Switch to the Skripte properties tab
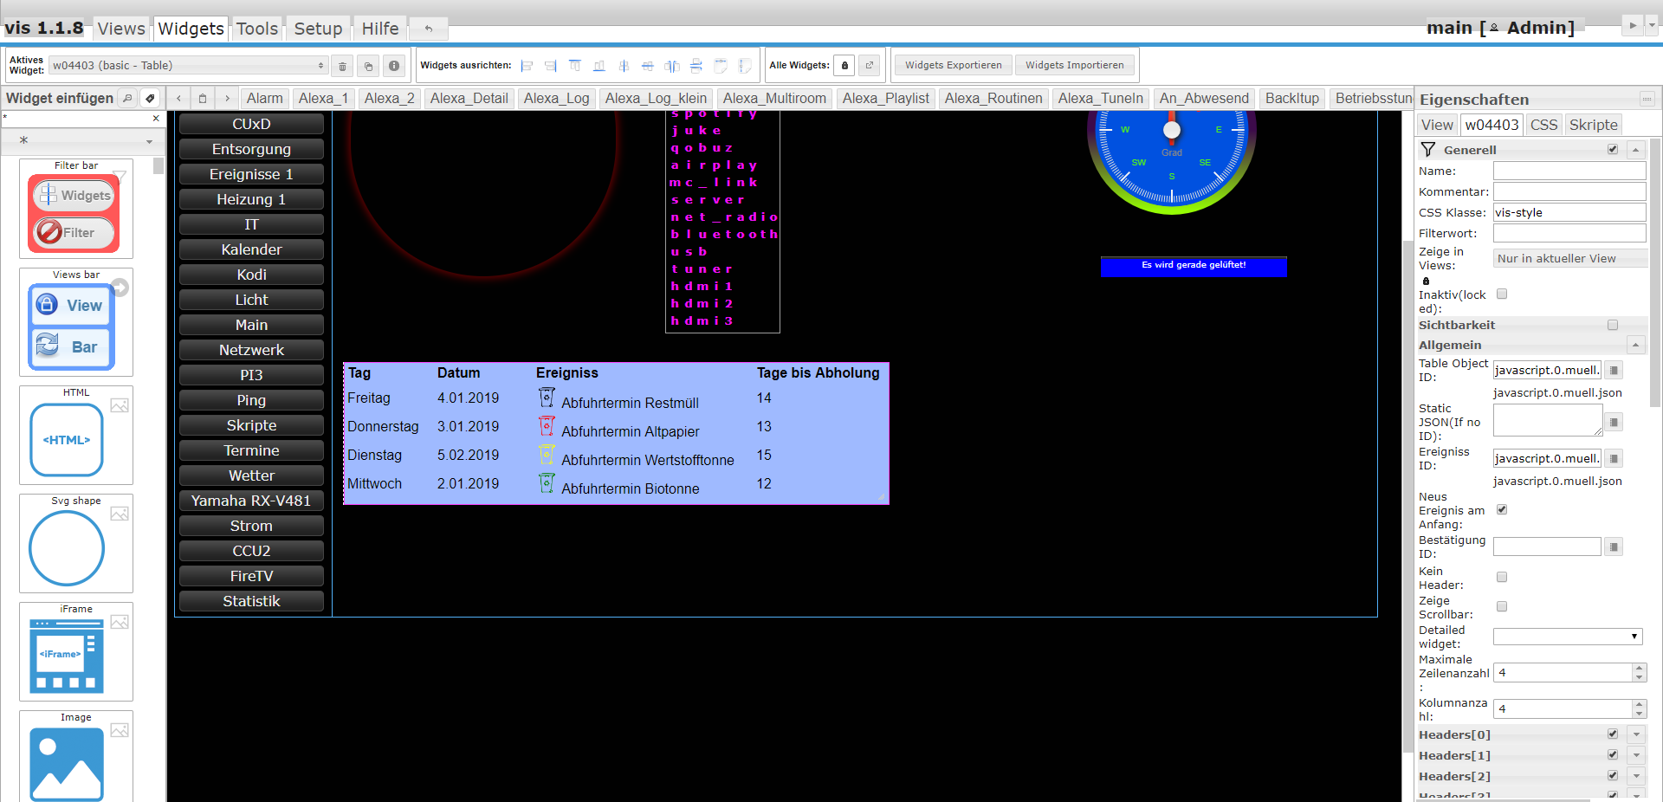The width and height of the screenshot is (1663, 802). (x=1594, y=125)
